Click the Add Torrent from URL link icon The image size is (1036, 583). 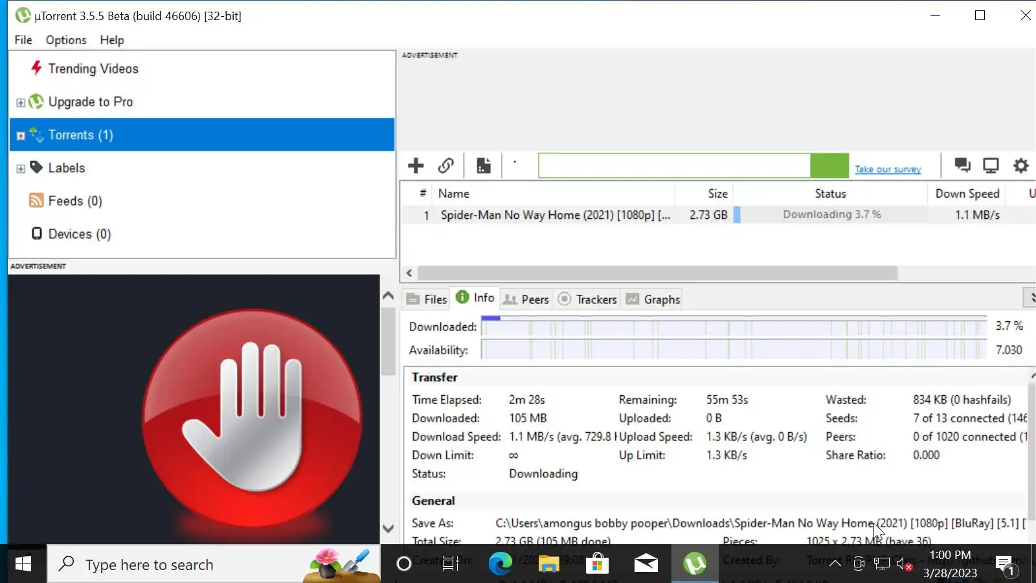(445, 166)
